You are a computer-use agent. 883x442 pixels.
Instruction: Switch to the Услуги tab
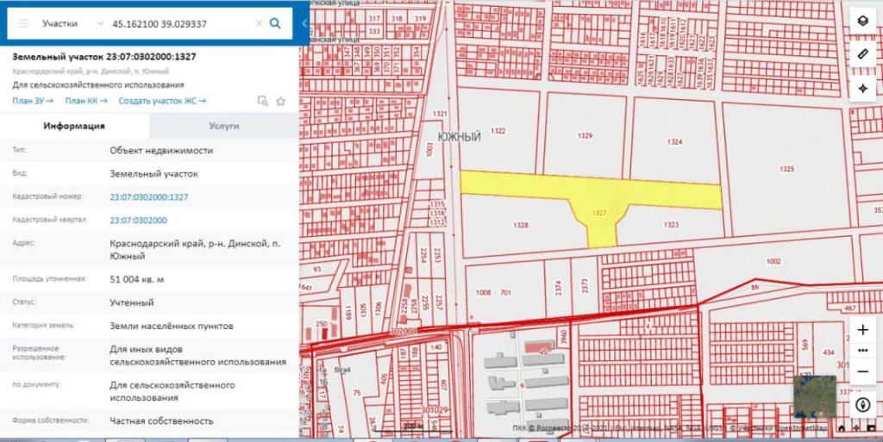tap(223, 126)
